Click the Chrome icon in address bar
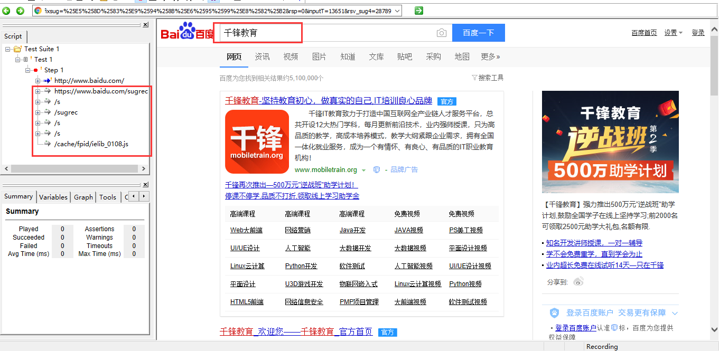The image size is (719, 351). [x=38, y=11]
